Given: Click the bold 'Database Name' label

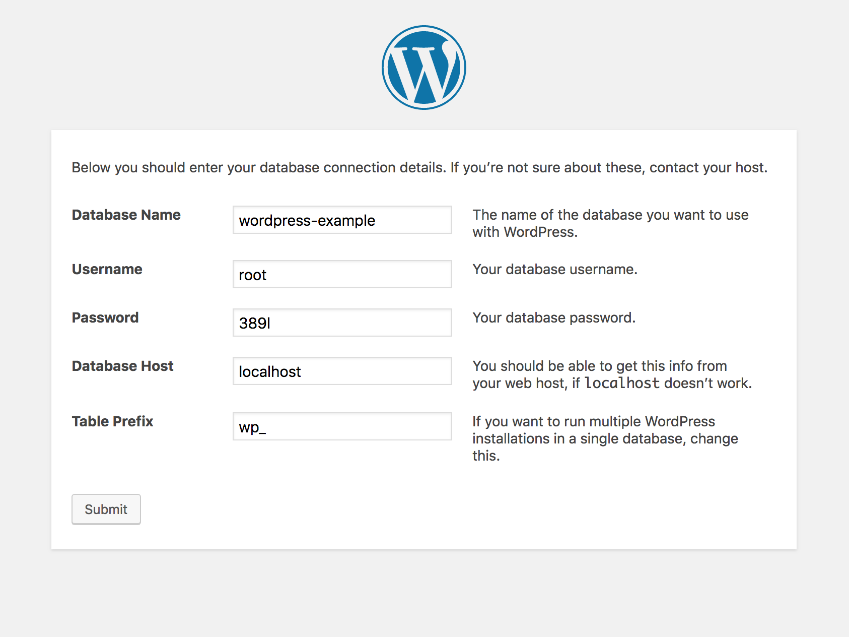Looking at the screenshot, I should [x=126, y=215].
